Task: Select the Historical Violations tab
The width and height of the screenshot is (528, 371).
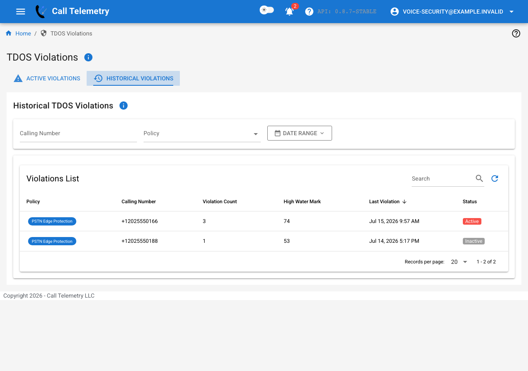Action: click(x=133, y=78)
